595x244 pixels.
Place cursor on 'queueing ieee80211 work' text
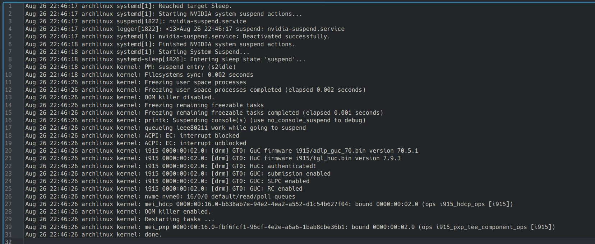coord(185,128)
